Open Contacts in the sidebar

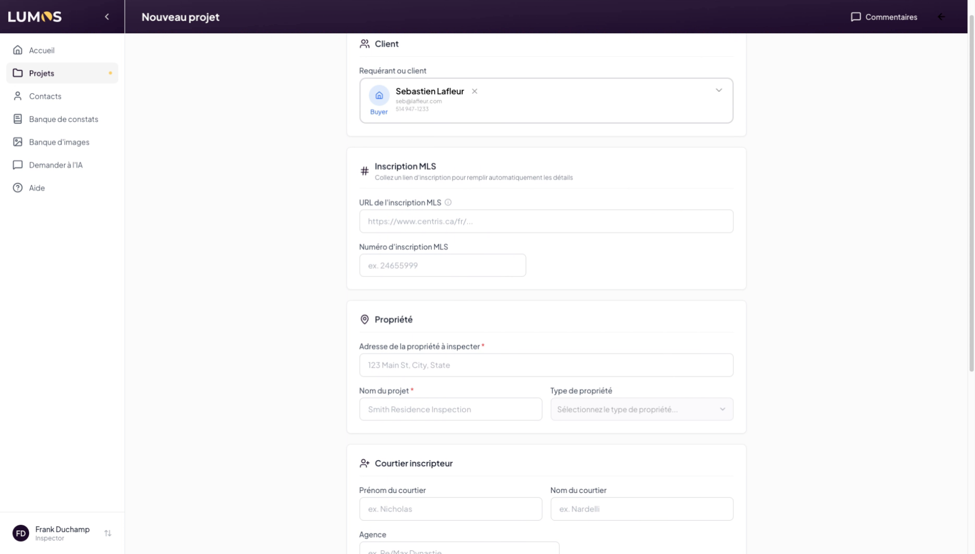[x=45, y=96]
